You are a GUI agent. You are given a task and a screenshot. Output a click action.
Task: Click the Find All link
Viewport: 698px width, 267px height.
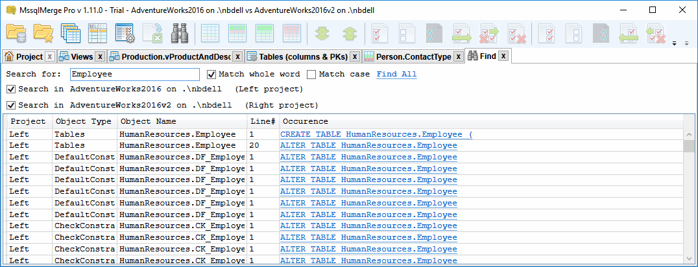point(396,75)
